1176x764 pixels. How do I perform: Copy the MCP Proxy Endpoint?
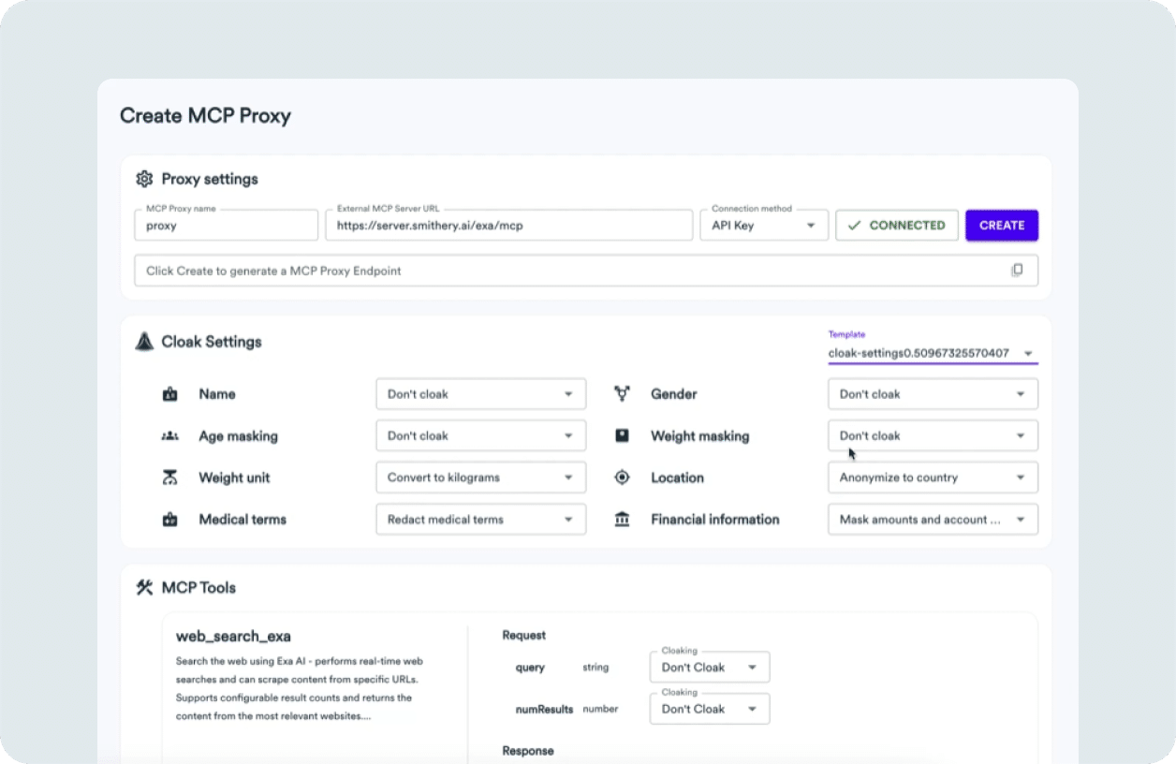(x=1017, y=271)
